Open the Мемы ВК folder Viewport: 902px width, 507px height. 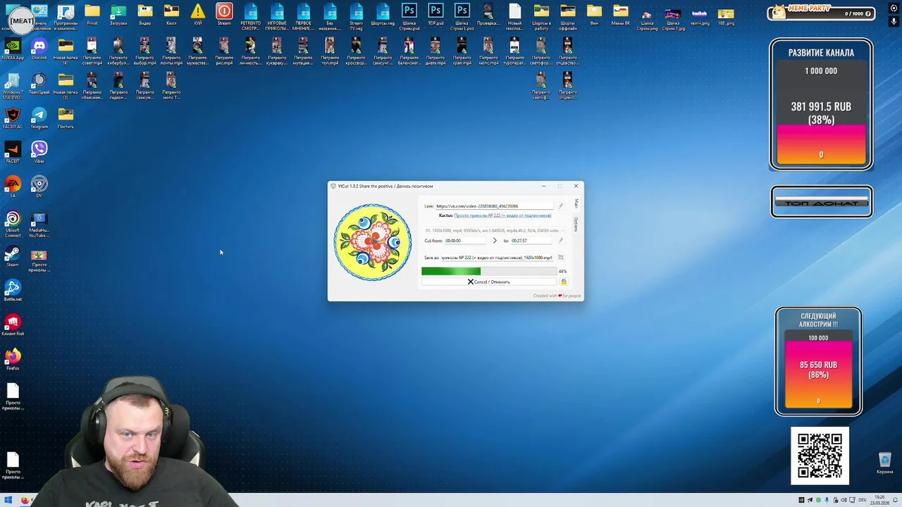pyautogui.click(x=621, y=14)
